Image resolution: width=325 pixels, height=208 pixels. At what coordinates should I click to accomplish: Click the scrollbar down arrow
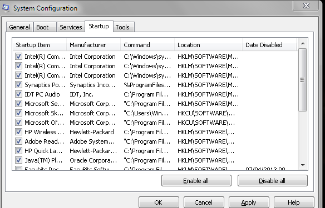pos(303,165)
